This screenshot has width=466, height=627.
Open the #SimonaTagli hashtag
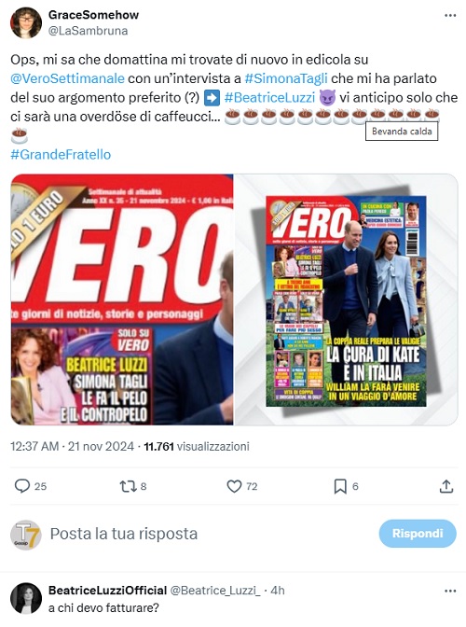pos(286,78)
